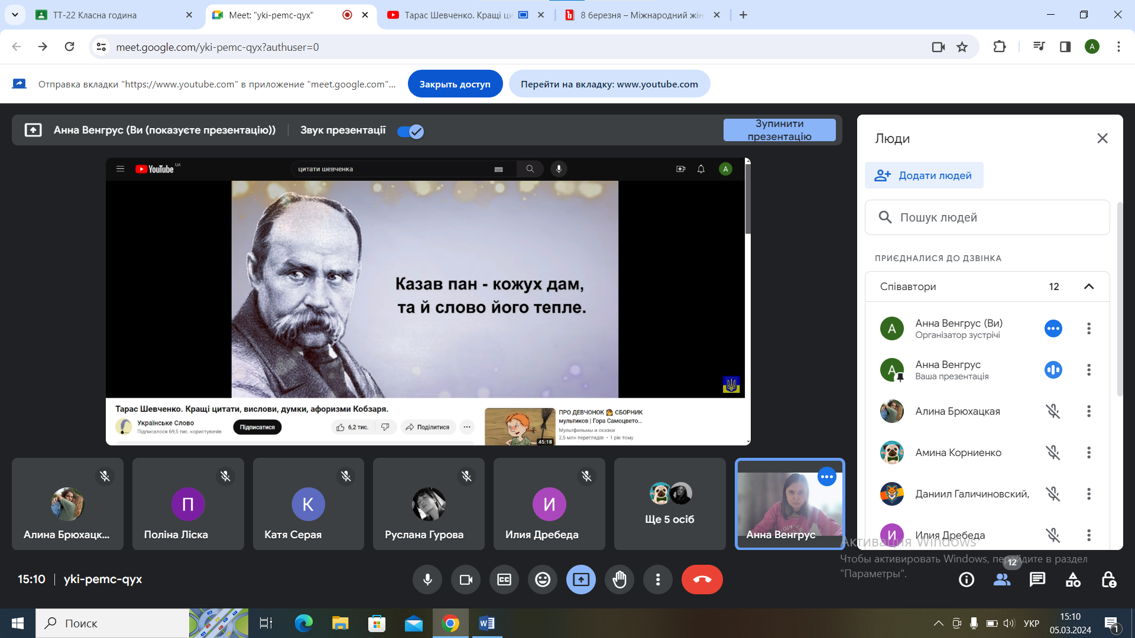1135x638 pixels.
Task: Open options for Амина Корниенко in people list
Action: coord(1089,453)
